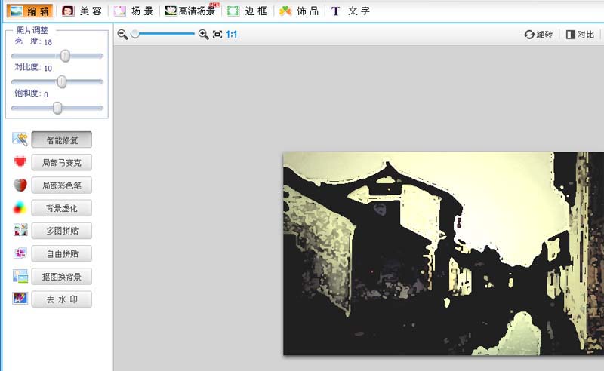This screenshot has width=604, height=371.
Task: Click the 亮度 brightness slider handle
Action: (66, 56)
